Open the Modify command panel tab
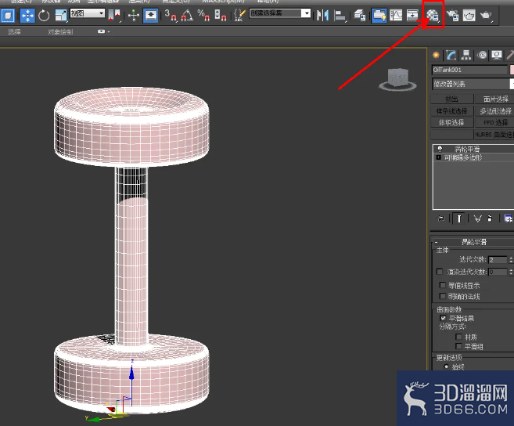 [451, 55]
